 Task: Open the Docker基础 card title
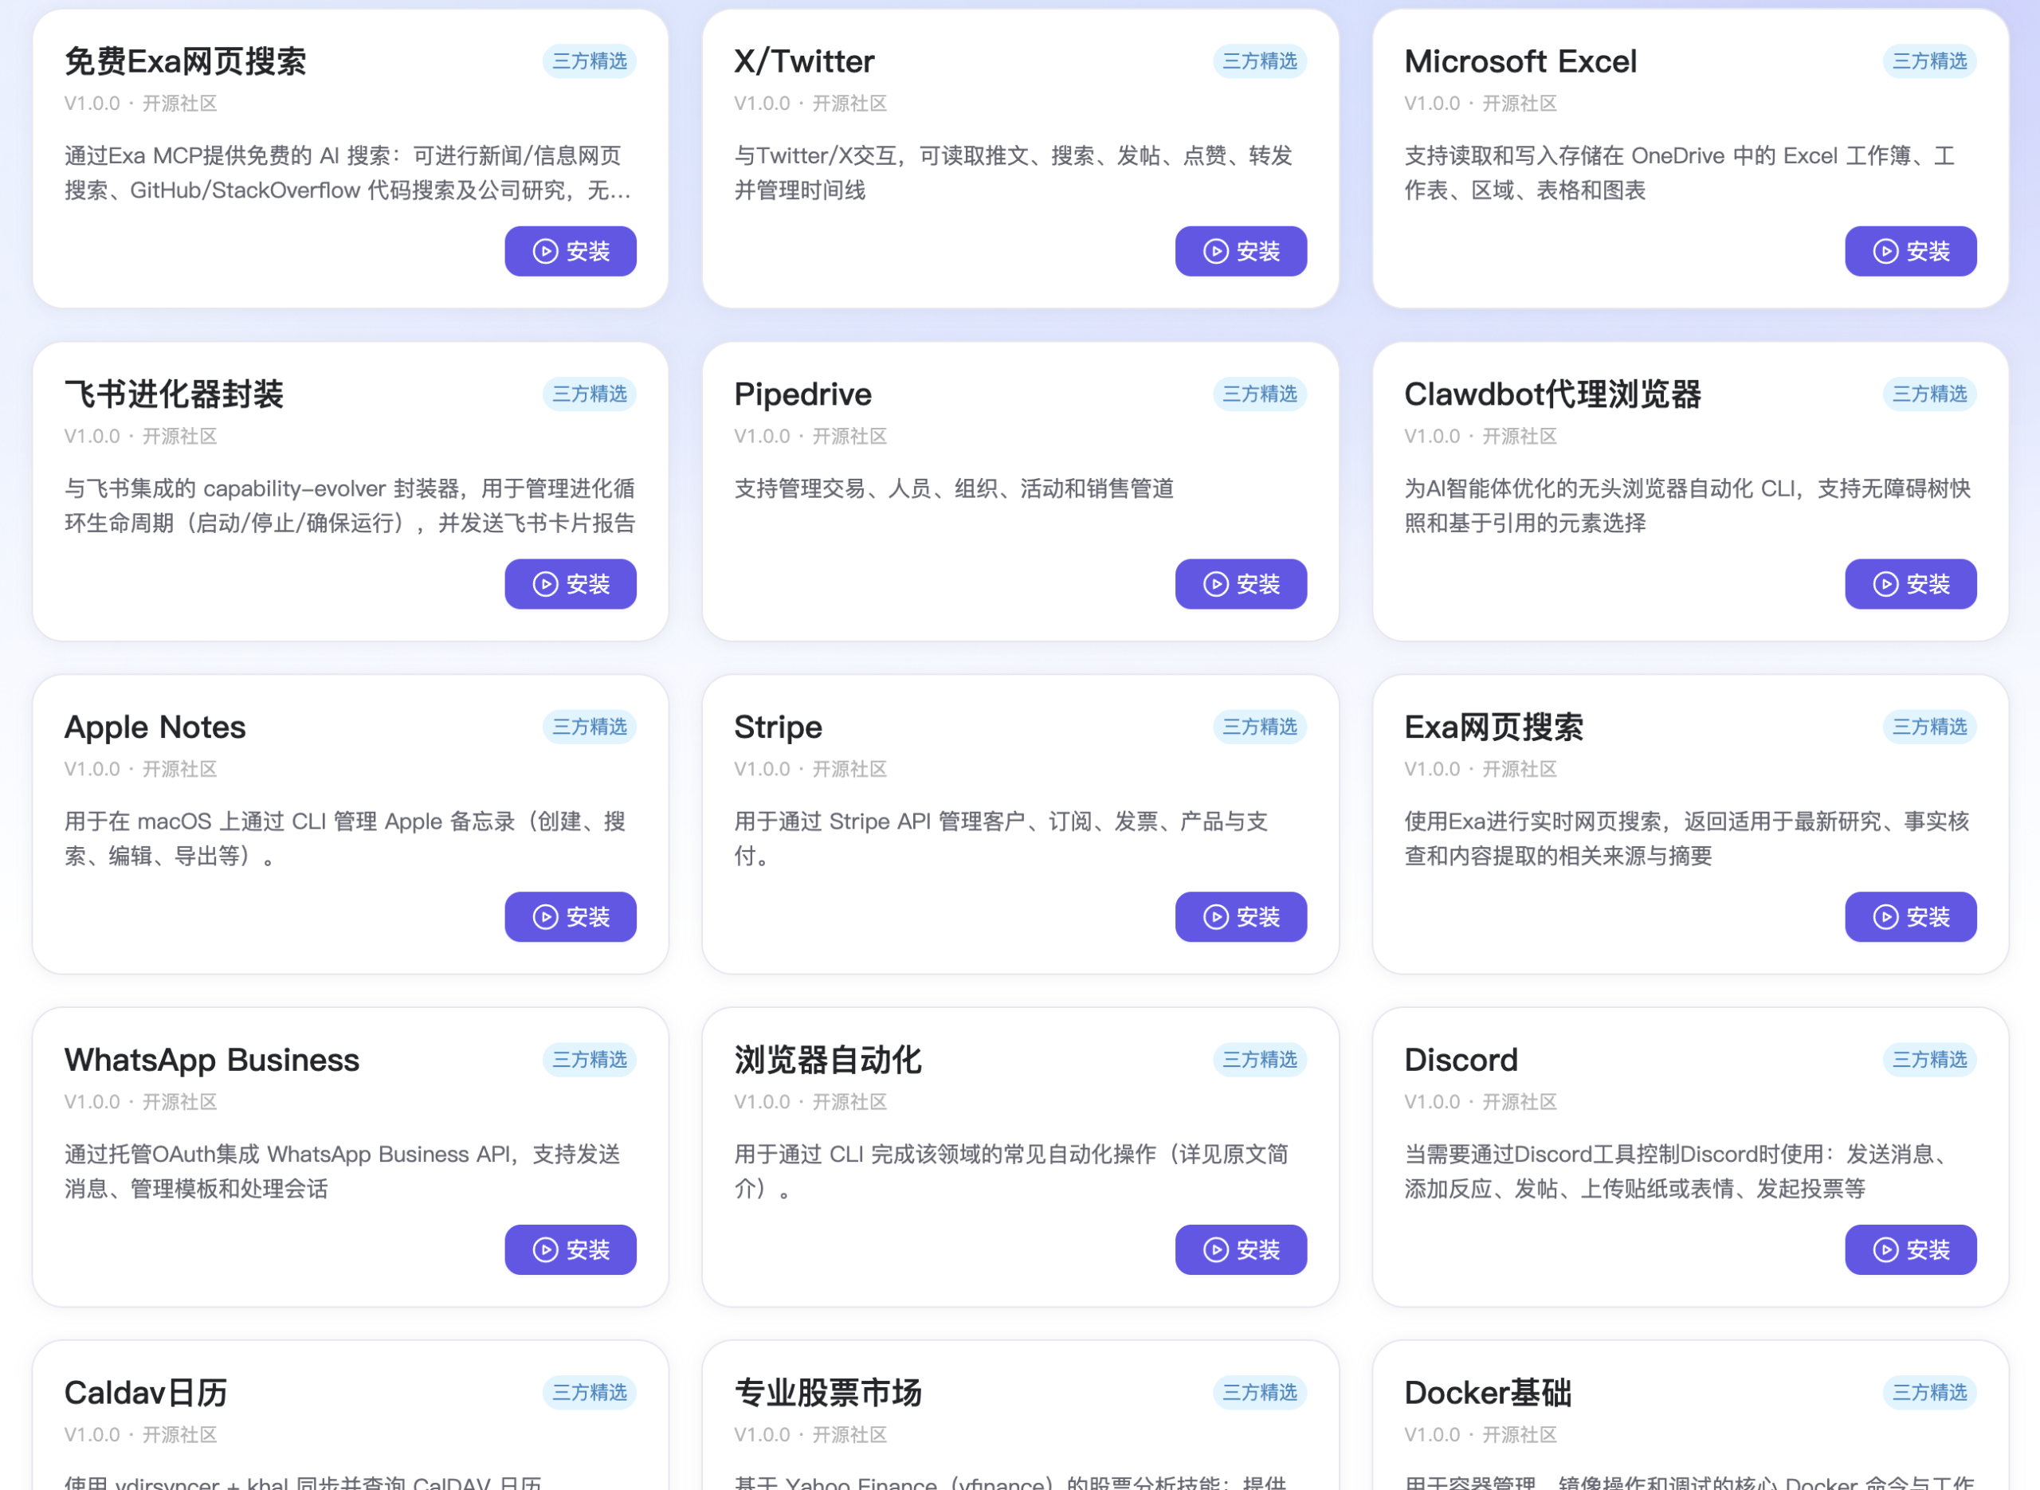pos(1488,1393)
